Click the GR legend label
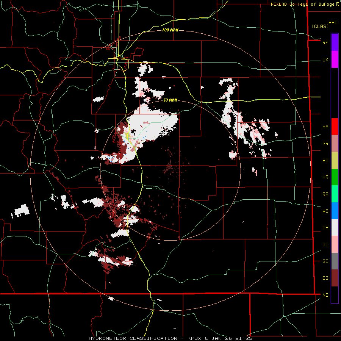Viewport: 341px width, 341px height. point(325,144)
